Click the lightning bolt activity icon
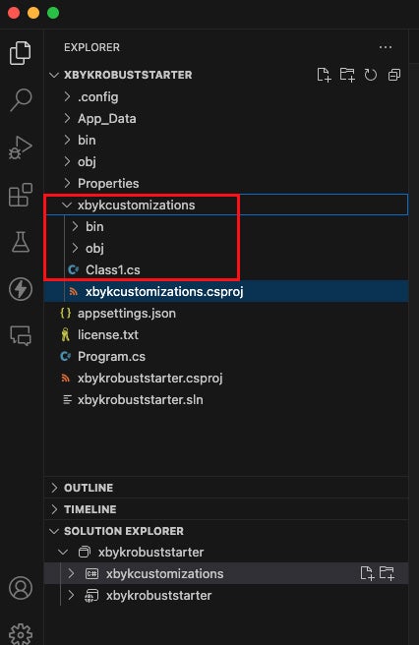The width and height of the screenshot is (419, 645). [21, 289]
